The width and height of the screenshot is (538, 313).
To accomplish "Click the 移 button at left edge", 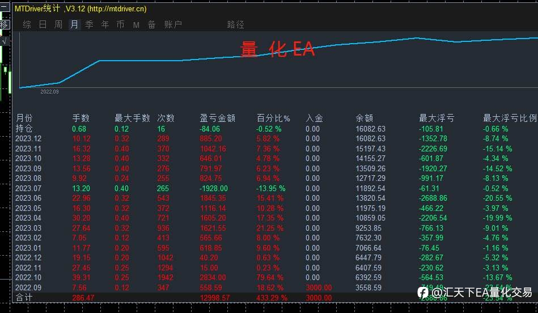I will tap(5, 24).
